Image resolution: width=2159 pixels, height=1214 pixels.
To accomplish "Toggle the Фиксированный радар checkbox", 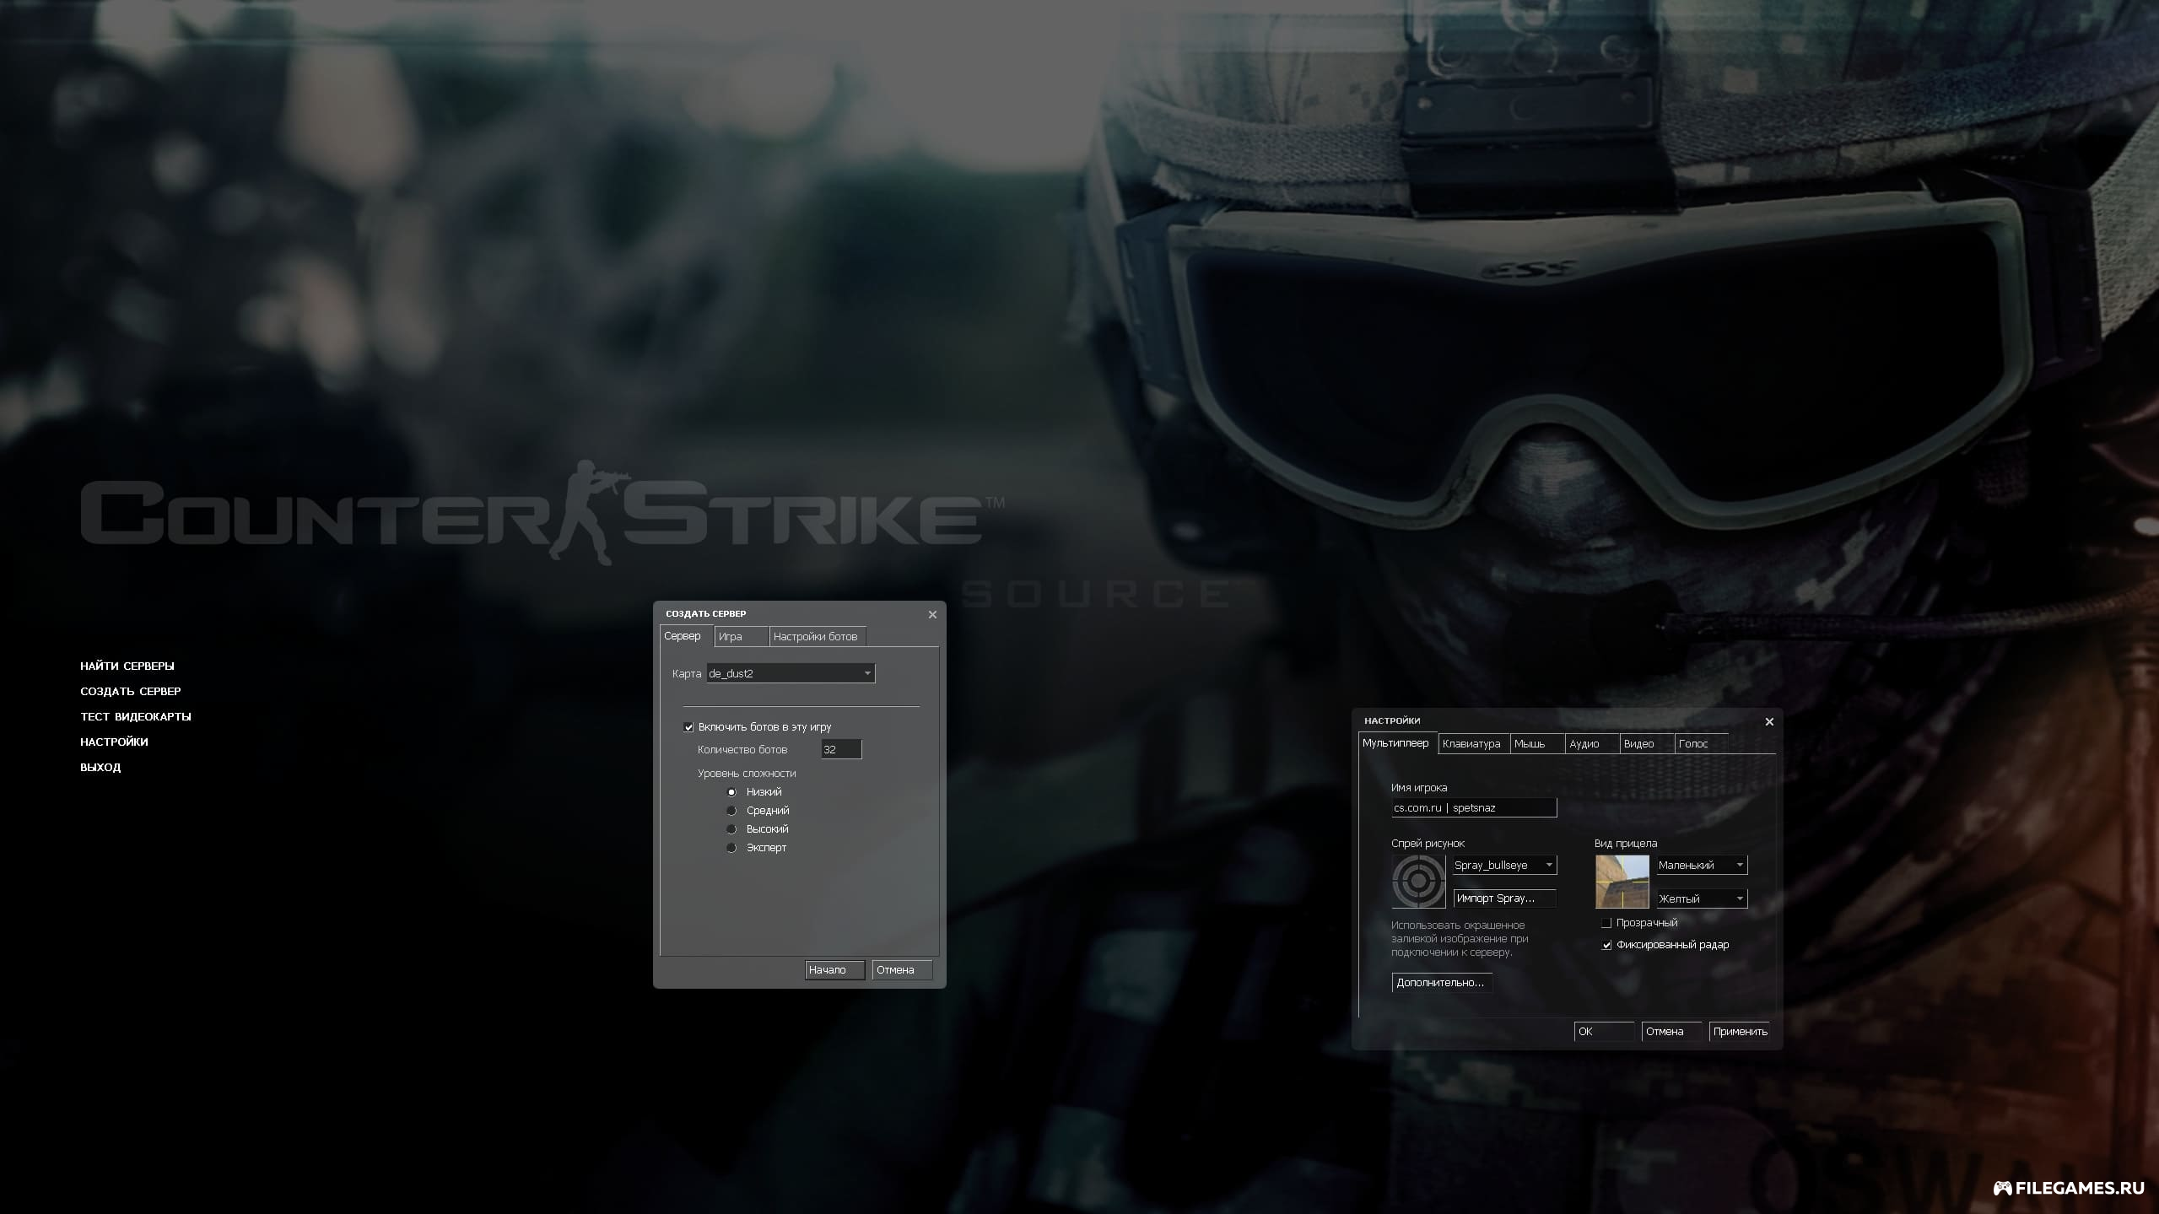I will point(1606,945).
